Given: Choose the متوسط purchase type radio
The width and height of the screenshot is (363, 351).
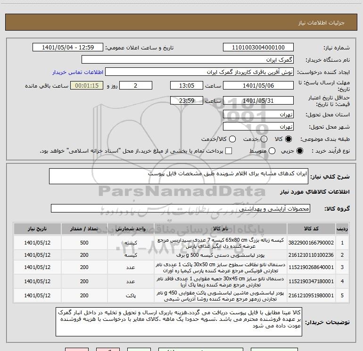Looking at the screenshot, I should point(272,151).
